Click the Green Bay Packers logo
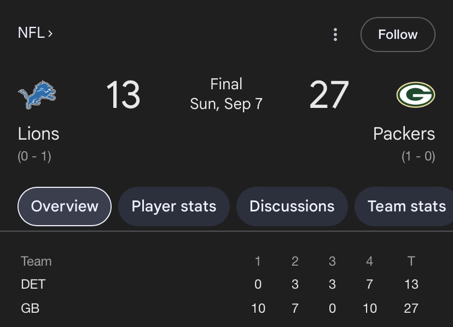The height and width of the screenshot is (327, 453). click(x=415, y=95)
